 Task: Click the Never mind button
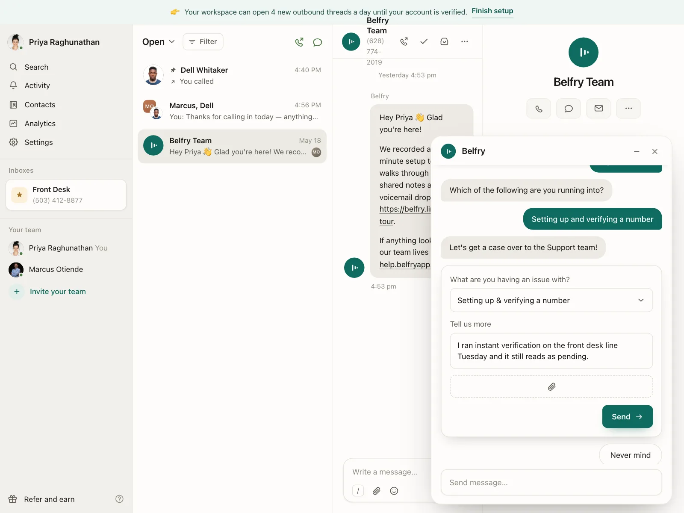[x=631, y=455]
